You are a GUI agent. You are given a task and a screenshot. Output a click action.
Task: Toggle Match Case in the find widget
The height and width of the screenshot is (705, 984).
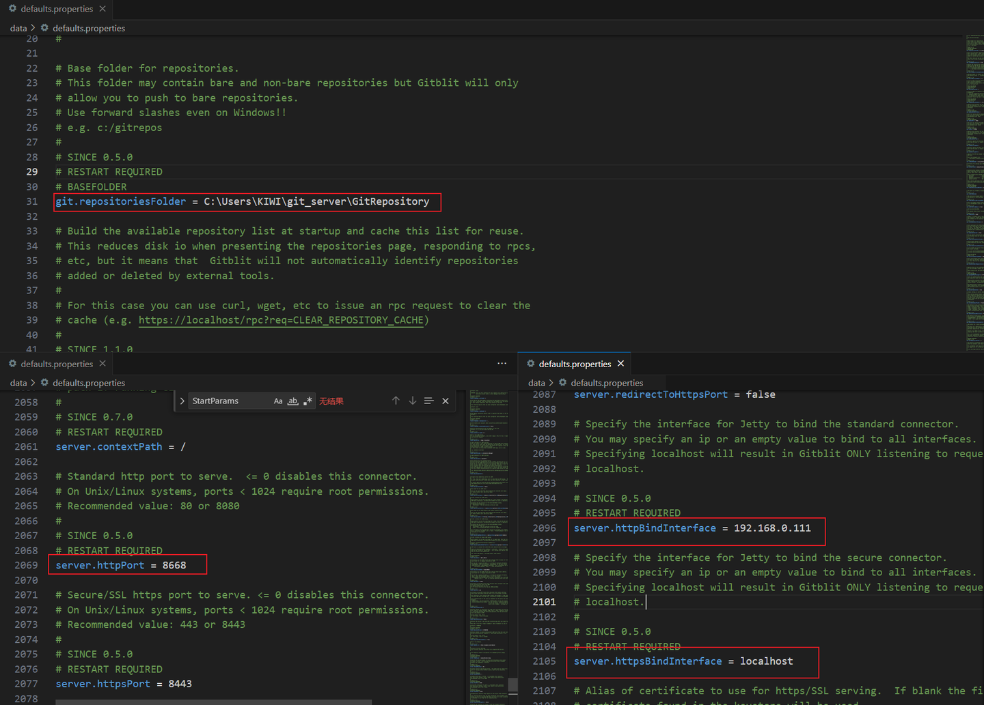(x=278, y=401)
